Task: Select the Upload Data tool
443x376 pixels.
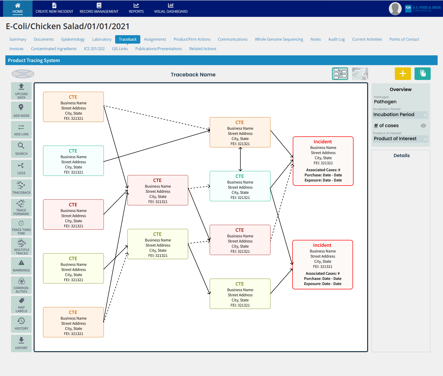Action: pyautogui.click(x=21, y=91)
